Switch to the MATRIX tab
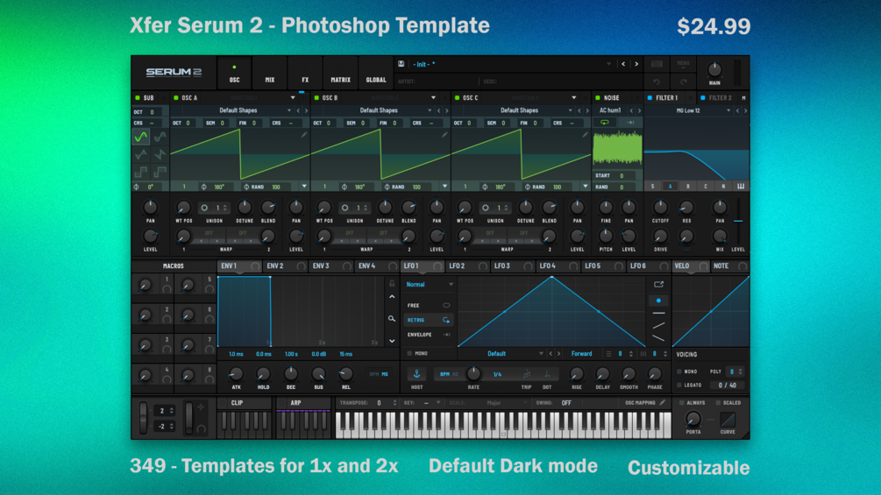This screenshot has height=495, width=881. pyautogui.click(x=340, y=74)
